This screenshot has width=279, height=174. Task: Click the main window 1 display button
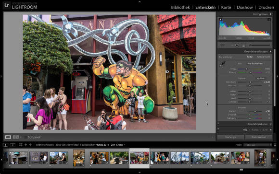(5, 145)
